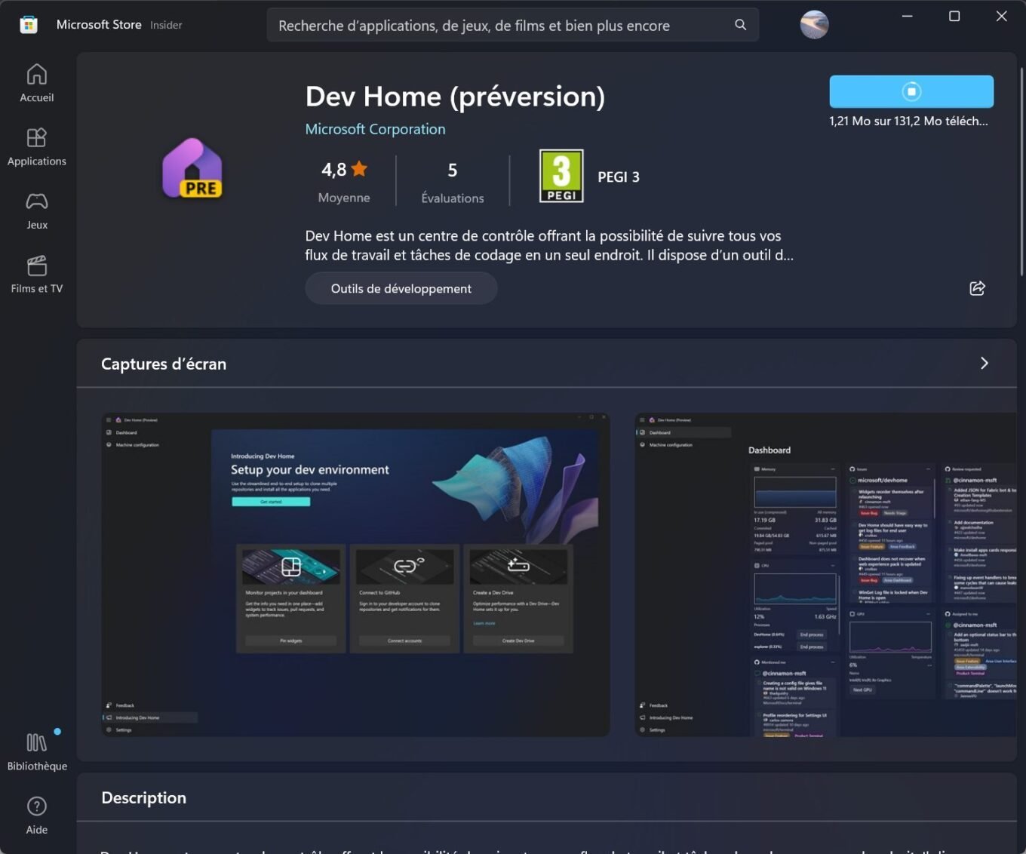1026x854 pixels.
Task: Click the Microsoft Store logo icon
Action: coord(29,25)
